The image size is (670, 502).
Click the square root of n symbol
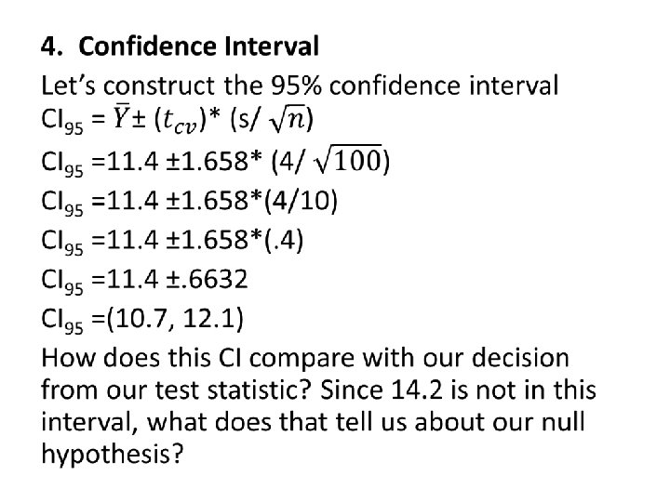point(288,120)
